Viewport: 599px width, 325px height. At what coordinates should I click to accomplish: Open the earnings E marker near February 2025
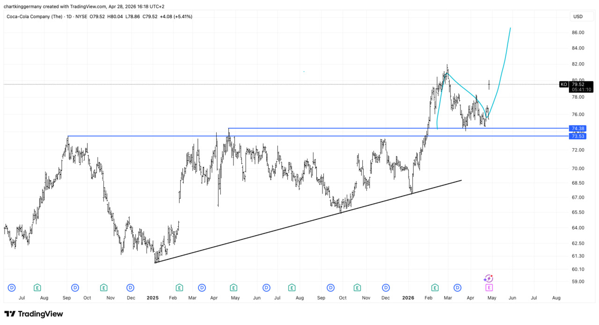pos(179,287)
